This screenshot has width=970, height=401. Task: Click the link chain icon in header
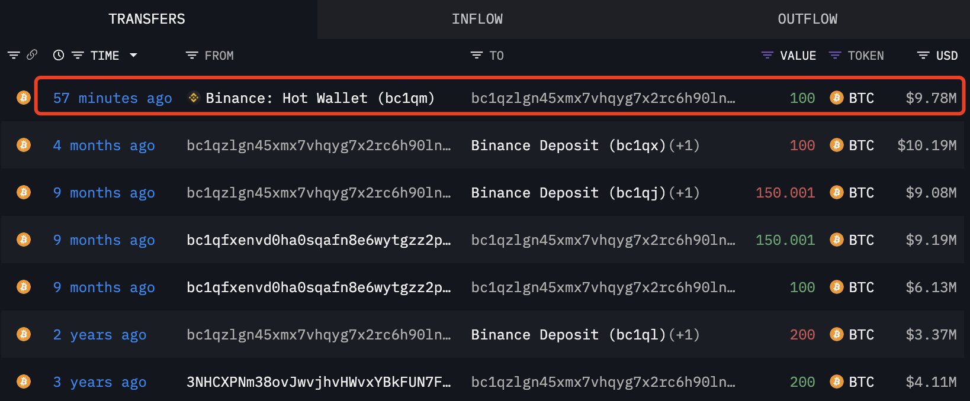click(x=32, y=55)
